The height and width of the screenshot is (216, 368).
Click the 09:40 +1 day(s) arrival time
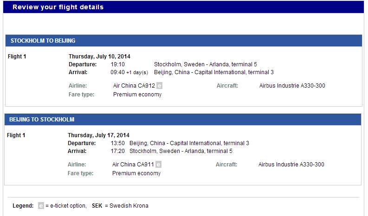[x=129, y=72]
